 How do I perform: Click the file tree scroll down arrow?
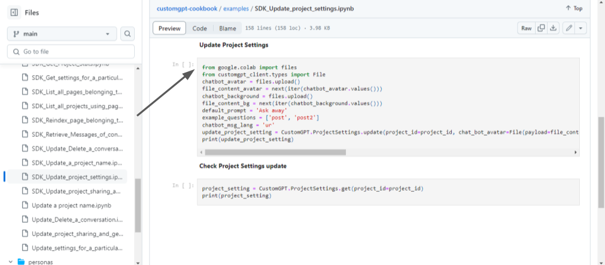(x=138, y=262)
